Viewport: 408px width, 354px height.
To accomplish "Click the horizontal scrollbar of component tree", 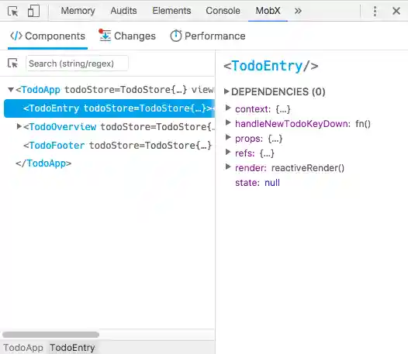I will [x=50, y=335].
